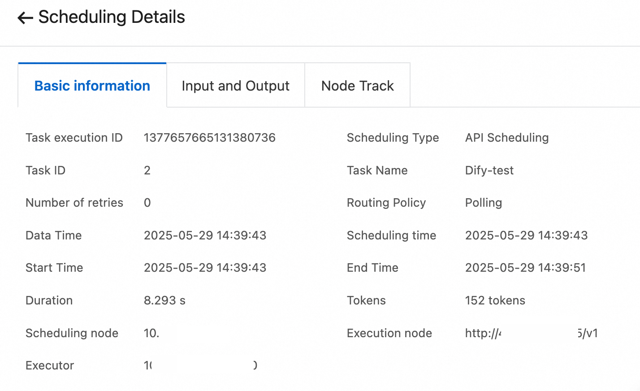Click the Dify-test task name
The image size is (640, 391).
tap(489, 170)
